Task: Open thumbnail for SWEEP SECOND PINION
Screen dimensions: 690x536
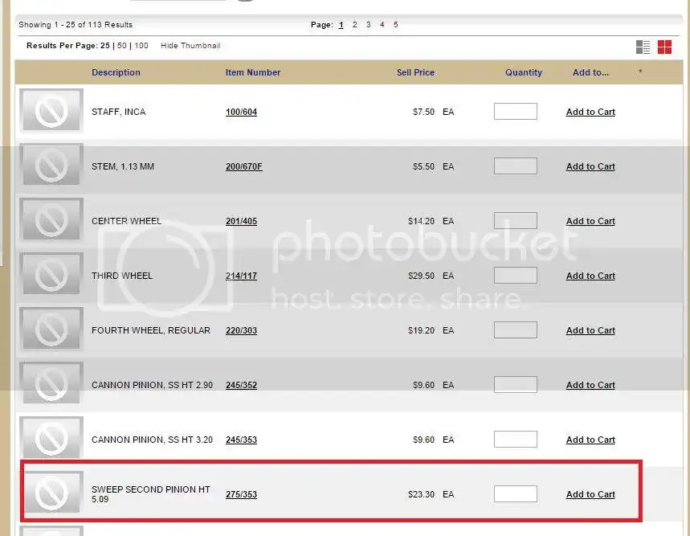Action: 51,493
